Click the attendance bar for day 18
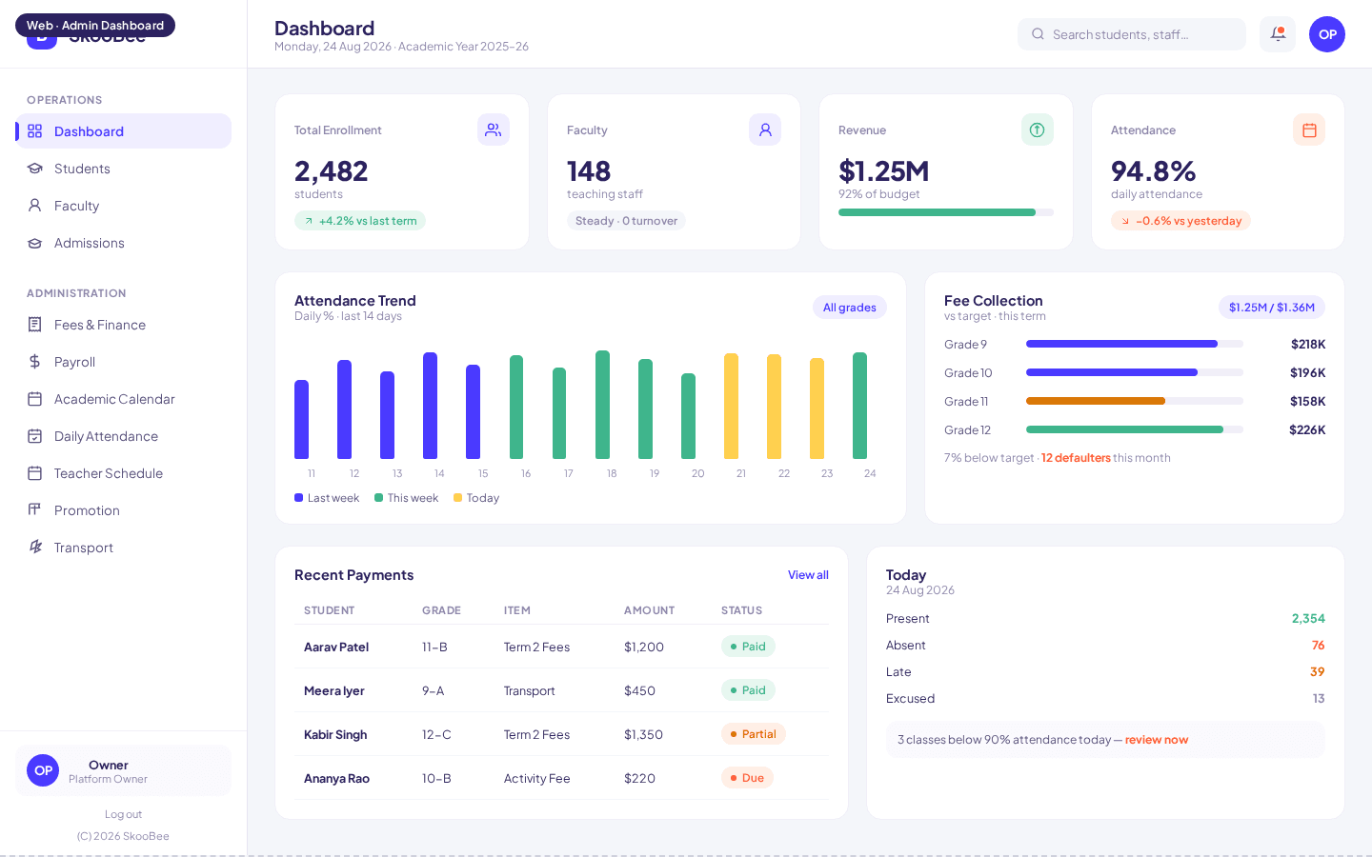The image size is (1372, 857). click(x=602, y=405)
